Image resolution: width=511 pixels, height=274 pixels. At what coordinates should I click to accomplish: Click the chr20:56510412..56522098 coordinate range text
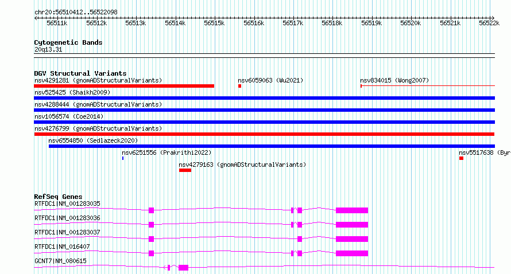pos(76,12)
